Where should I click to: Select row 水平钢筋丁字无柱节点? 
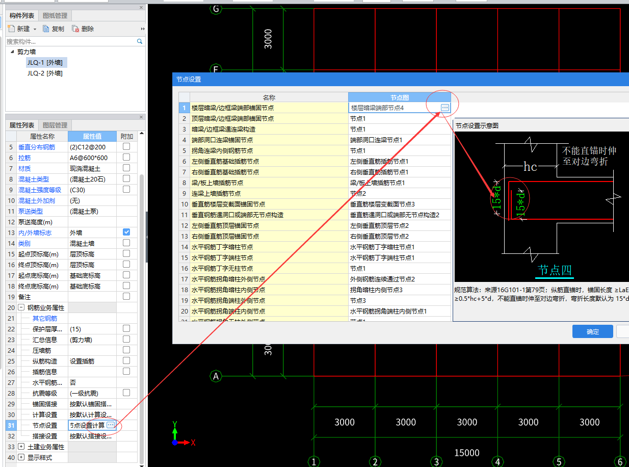[269, 268]
